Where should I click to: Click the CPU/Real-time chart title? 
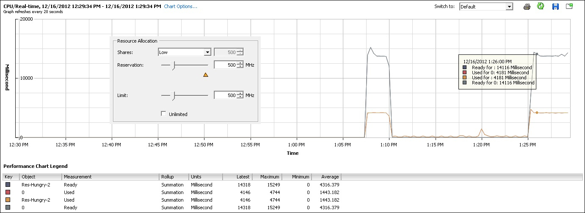pyautogui.click(x=82, y=6)
